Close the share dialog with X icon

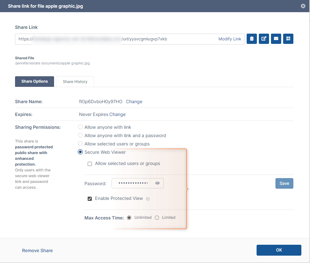[303, 6]
